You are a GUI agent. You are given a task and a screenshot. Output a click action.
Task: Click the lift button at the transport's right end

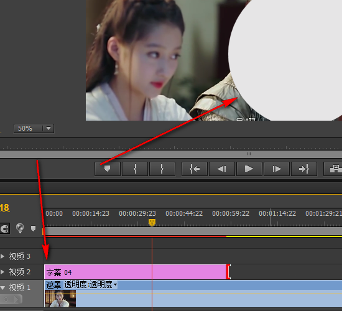pos(333,169)
